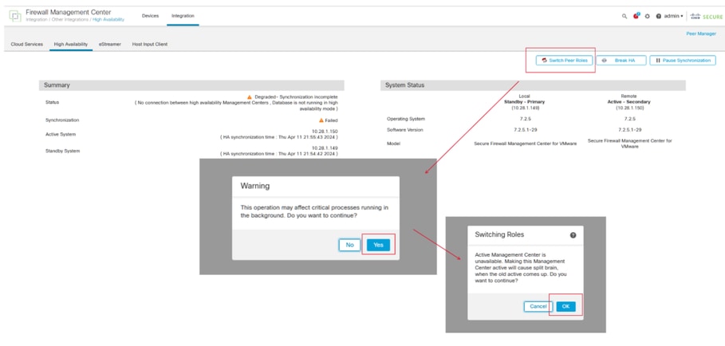Click the Model row label
The width and height of the screenshot is (725, 346).
click(x=393, y=144)
